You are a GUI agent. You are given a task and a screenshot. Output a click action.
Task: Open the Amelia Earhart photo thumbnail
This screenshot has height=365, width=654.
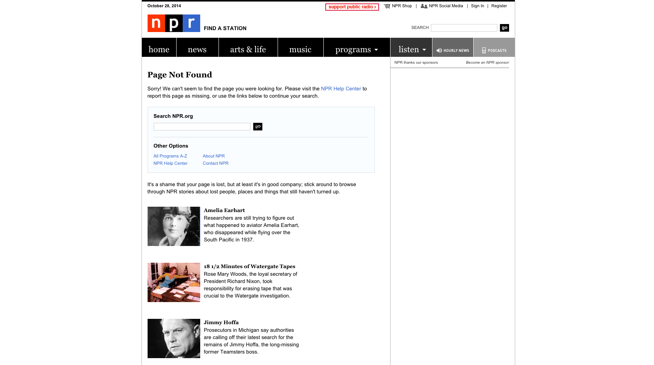coord(174,226)
